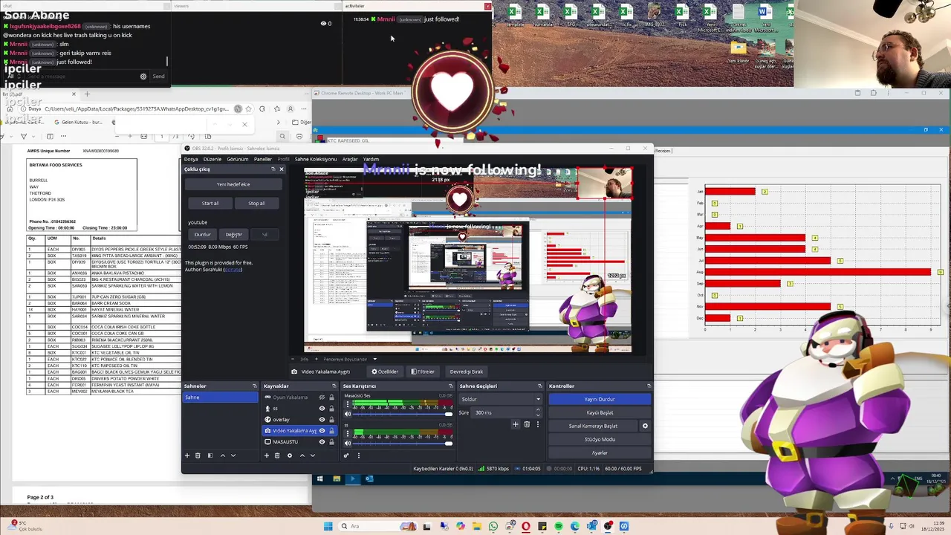This screenshot has height=535, width=951.
Task: Open source Filtreler button in toolbar
Action: (x=423, y=372)
